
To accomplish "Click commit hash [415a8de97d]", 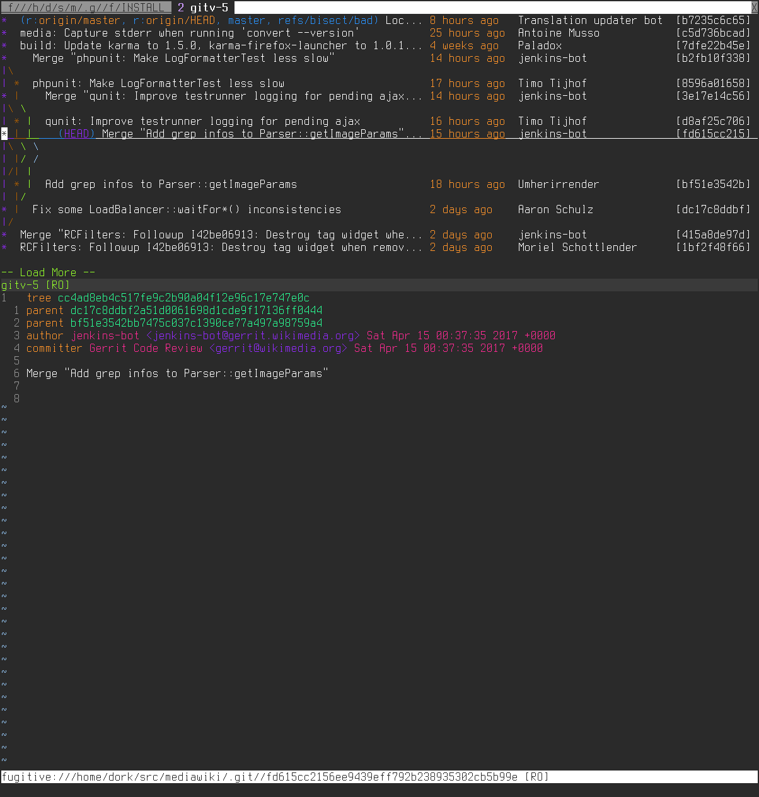I will pyautogui.click(x=713, y=235).
